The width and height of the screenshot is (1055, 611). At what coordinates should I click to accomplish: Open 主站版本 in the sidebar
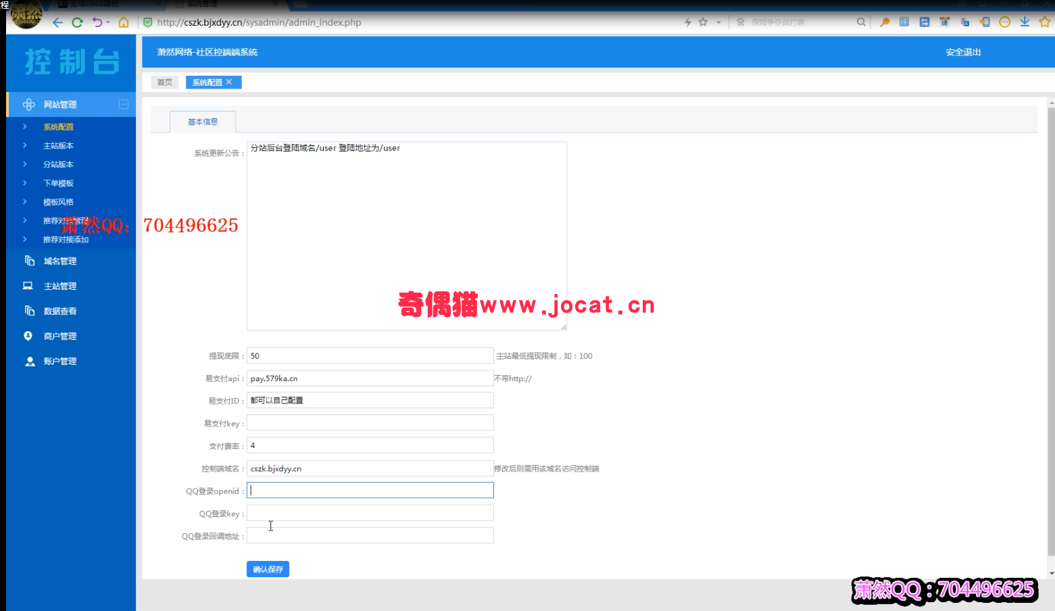(58, 146)
